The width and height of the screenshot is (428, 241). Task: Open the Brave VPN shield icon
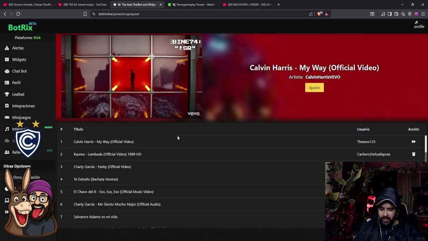click(x=410, y=14)
